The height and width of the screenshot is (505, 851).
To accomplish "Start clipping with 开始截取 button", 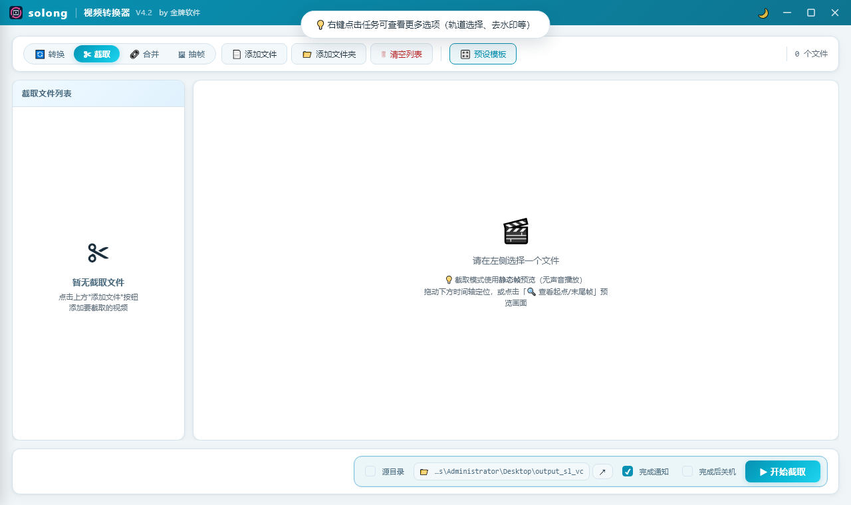I will (783, 472).
